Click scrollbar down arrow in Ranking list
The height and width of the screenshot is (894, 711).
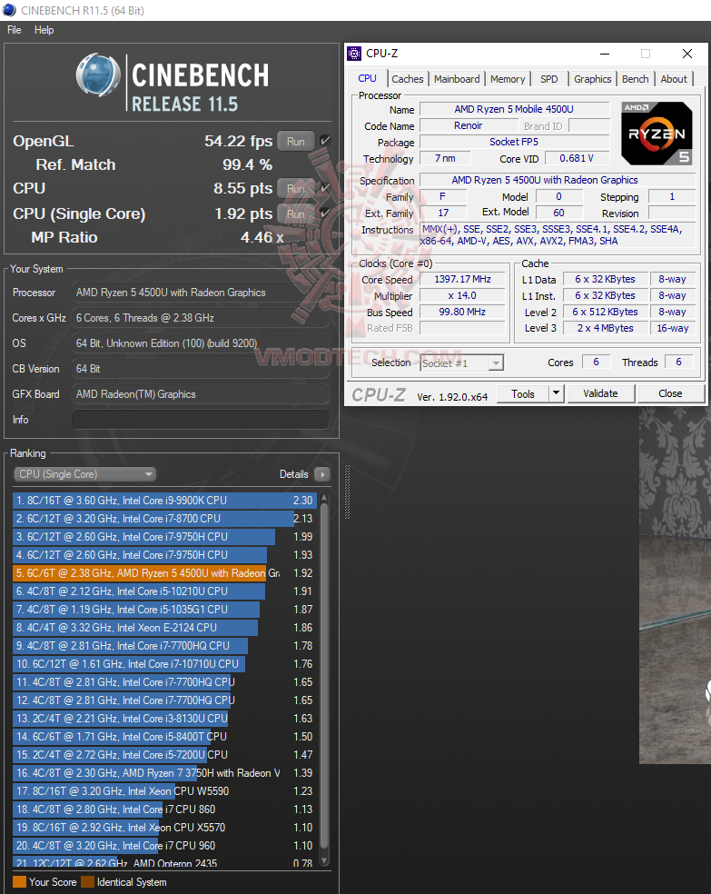[x=324, y=861]
